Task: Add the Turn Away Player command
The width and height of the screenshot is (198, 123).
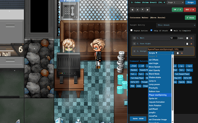Action: click(137, 78)
